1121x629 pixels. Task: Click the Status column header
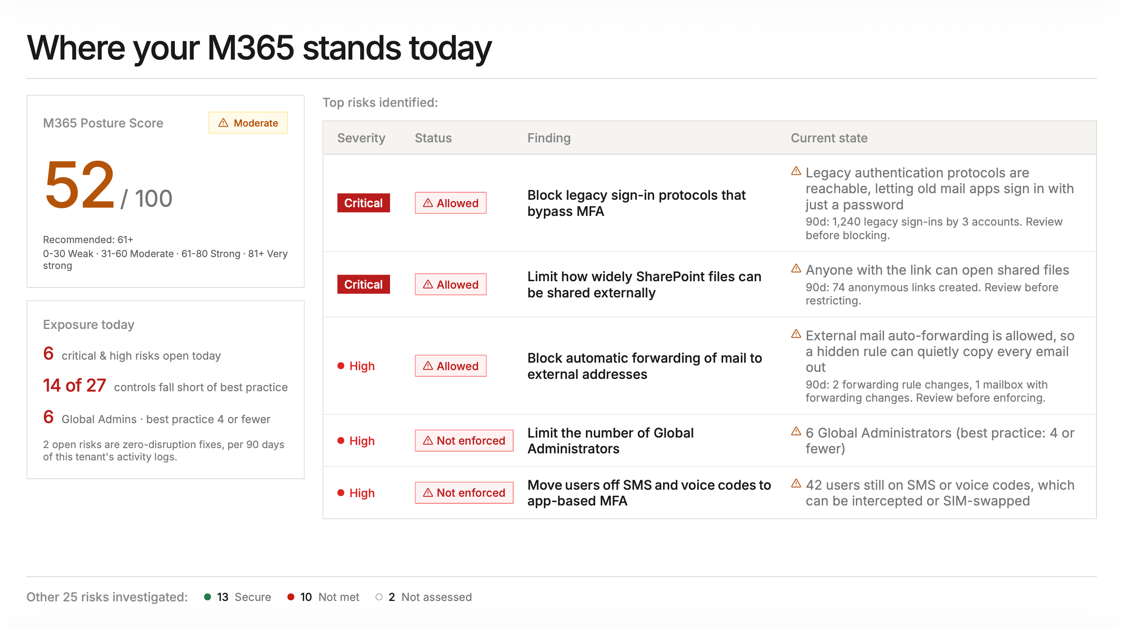[x=433, y=138]
